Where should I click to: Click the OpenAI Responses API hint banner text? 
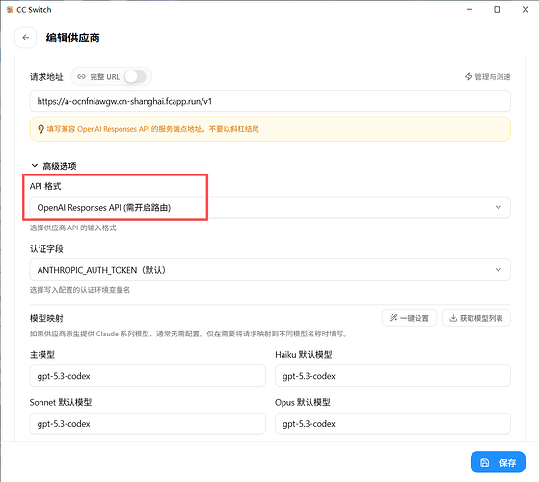152,129
